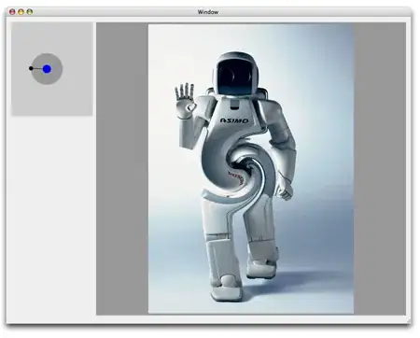Click the blue center point handle
420x338 pixels.
click(x=47, y=69)
